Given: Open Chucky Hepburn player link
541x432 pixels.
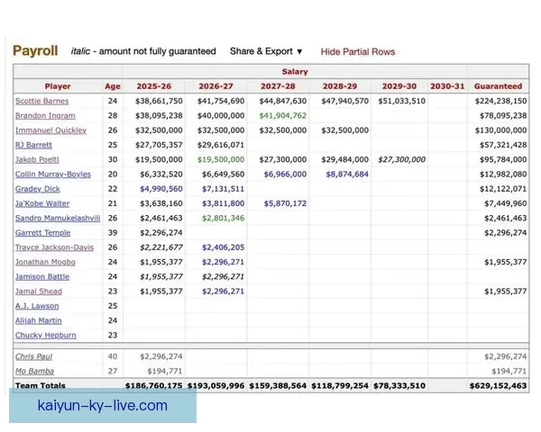Looking at the screenshot, I should coord(46,335).
